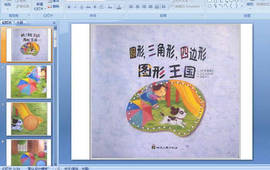Select the lightning bolt shape
The width and height of the screenshot is (270, 170).
point(215,6)
